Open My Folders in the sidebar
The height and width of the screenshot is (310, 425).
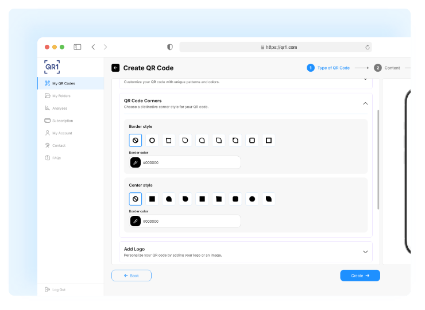pyautogui.click(x=61, y=96)
